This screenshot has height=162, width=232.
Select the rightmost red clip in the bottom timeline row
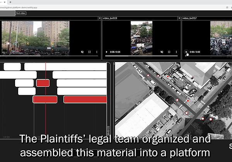point(85,100)
